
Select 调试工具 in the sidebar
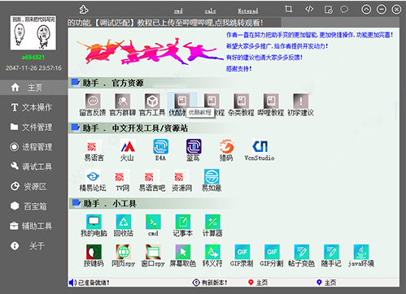pos(33,166)
